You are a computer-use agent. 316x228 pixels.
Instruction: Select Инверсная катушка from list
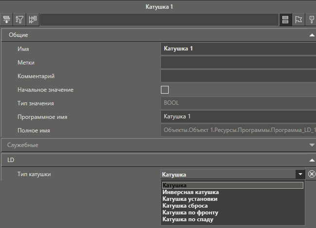click(191, 192)
